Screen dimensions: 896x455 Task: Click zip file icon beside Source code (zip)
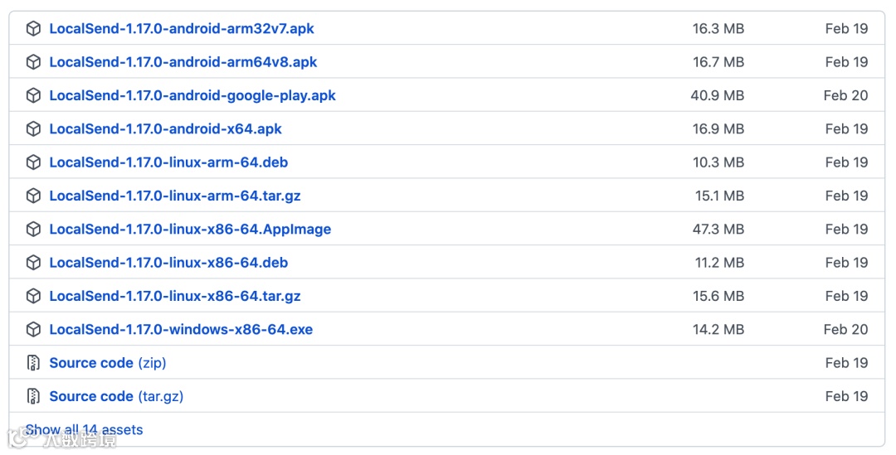tap(34, 362)
